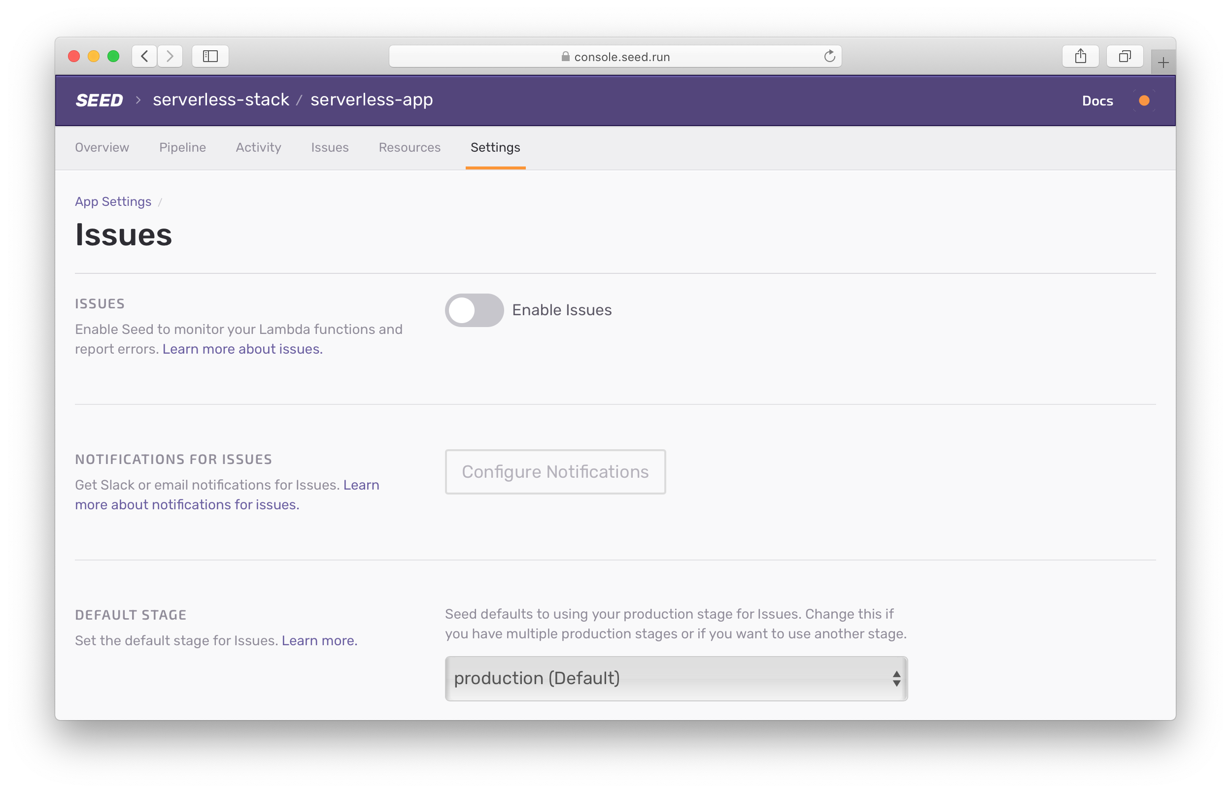Click the SEED logo
The height and width of the screenshot is (793, 1231).
click(99, 100)
